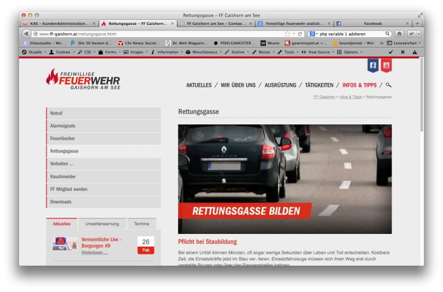Select the Aktuelles sidebar tab
Viewport: 443px width, 292px height.
click(61, 224)
